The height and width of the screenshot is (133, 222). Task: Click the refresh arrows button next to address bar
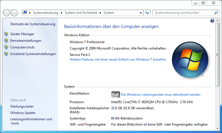pos(147,13)
